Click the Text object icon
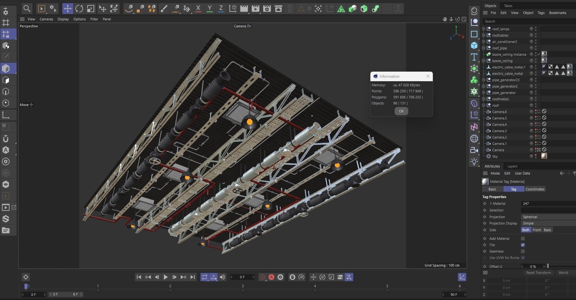Image resolution: width=576 pixels, height=300 pixels. (x=474, y=57)
